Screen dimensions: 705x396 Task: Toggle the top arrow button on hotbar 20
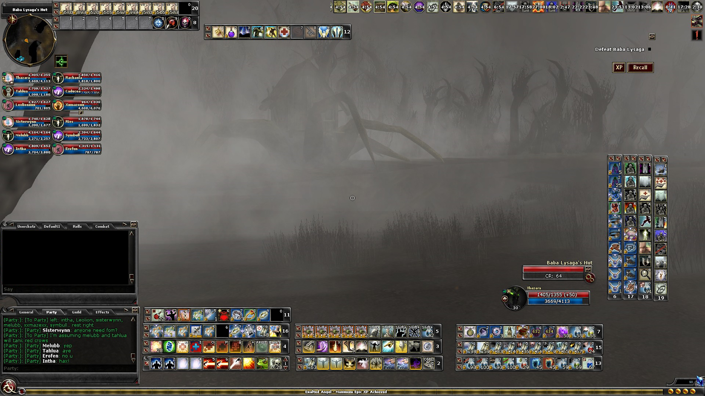coord(56,5)
